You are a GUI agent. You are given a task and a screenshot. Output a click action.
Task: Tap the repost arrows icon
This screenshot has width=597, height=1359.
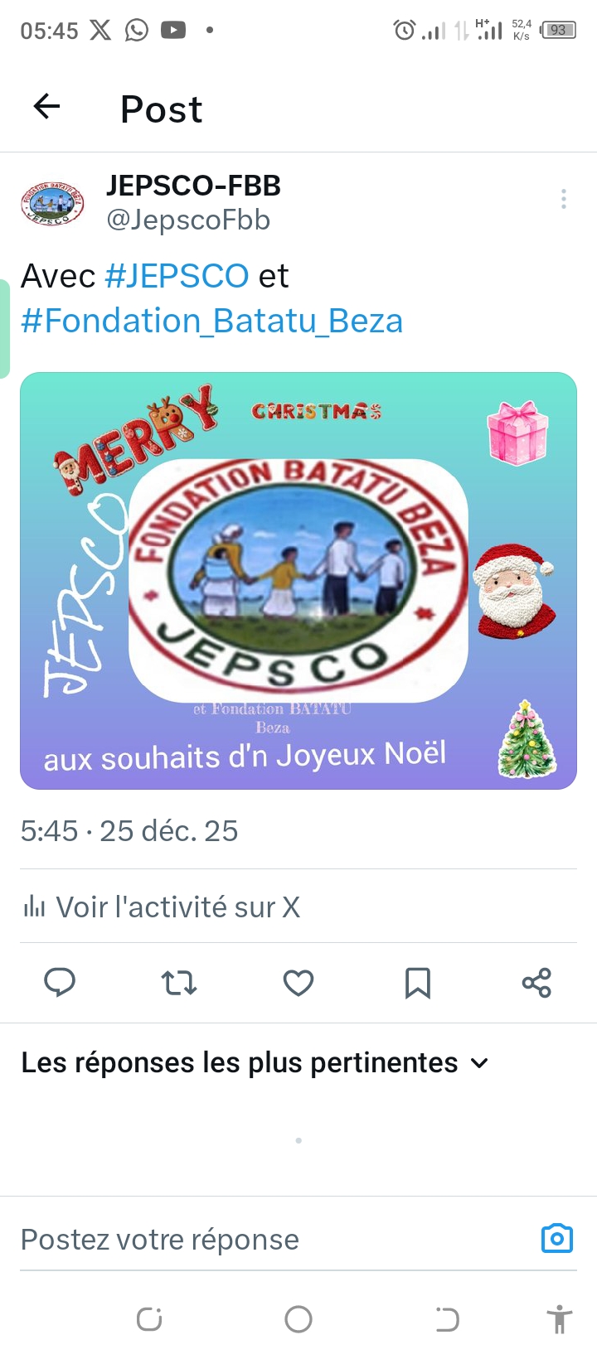pos(179,983)
